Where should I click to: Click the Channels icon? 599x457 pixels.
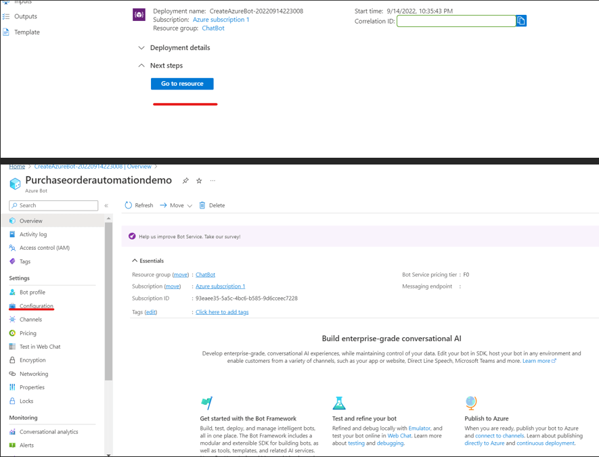point(12,320)
